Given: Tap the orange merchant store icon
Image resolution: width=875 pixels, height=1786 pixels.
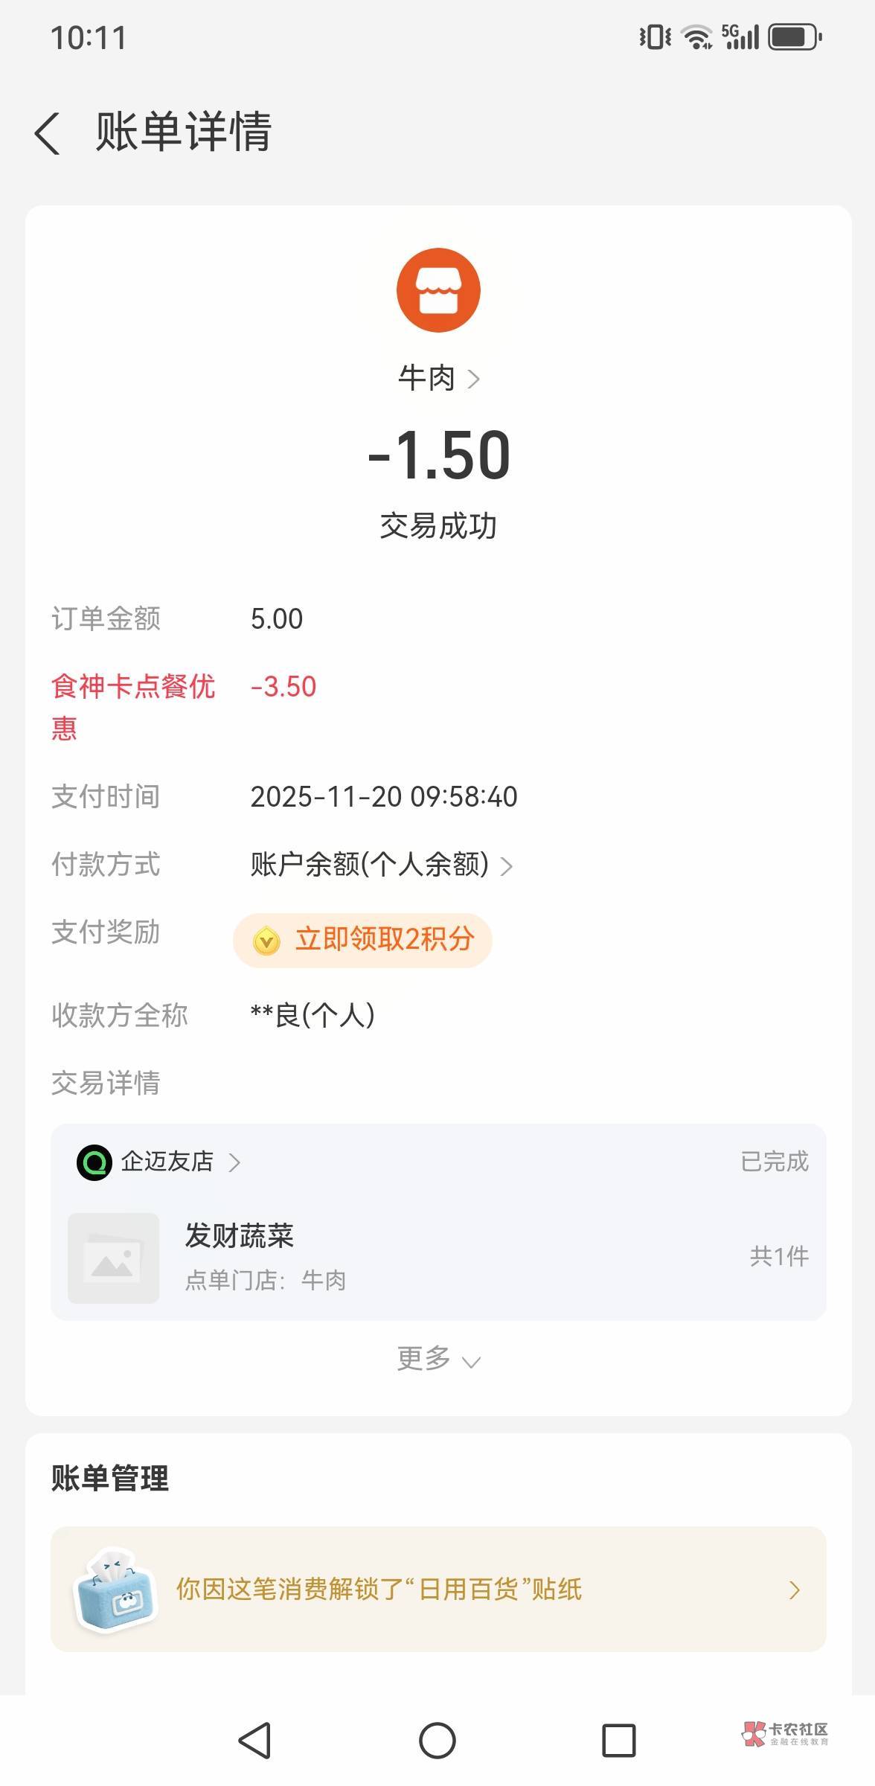Looking at the screenshot, I should [438, 290].
